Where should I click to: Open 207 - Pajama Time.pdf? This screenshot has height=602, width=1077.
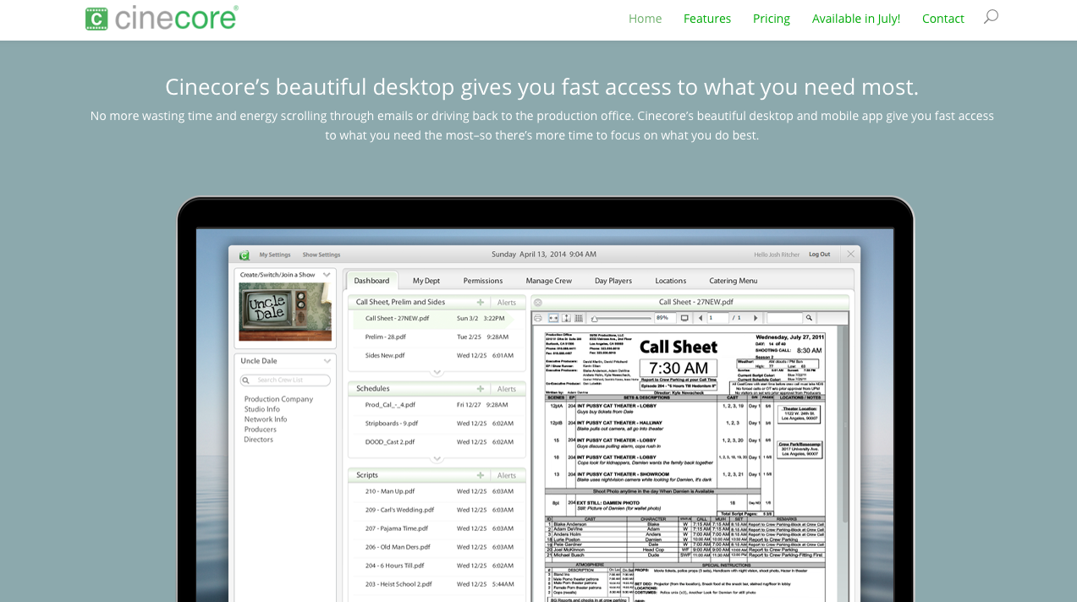click(x=398, y=528)
